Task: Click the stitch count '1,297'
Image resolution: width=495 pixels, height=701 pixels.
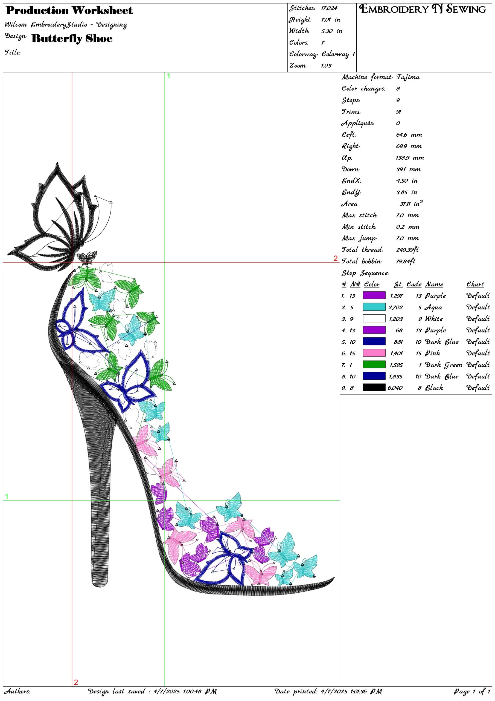Action: (397, 296)
